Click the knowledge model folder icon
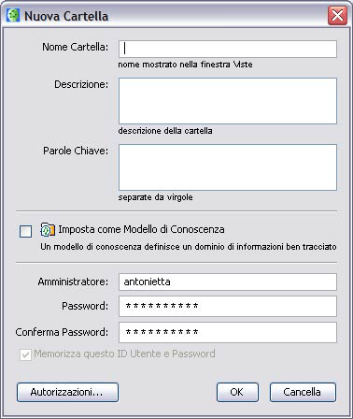This screenshot has height=419, width=353. point(48,230)
